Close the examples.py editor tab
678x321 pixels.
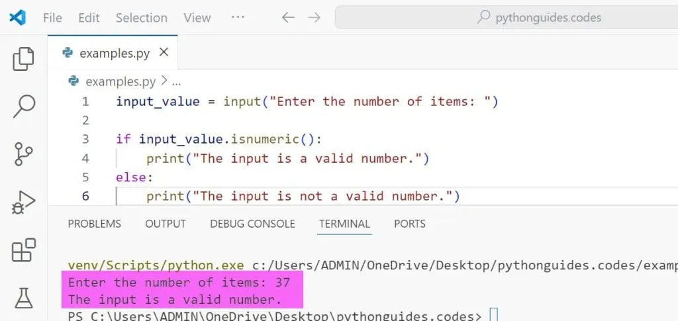tap(164, 52)
